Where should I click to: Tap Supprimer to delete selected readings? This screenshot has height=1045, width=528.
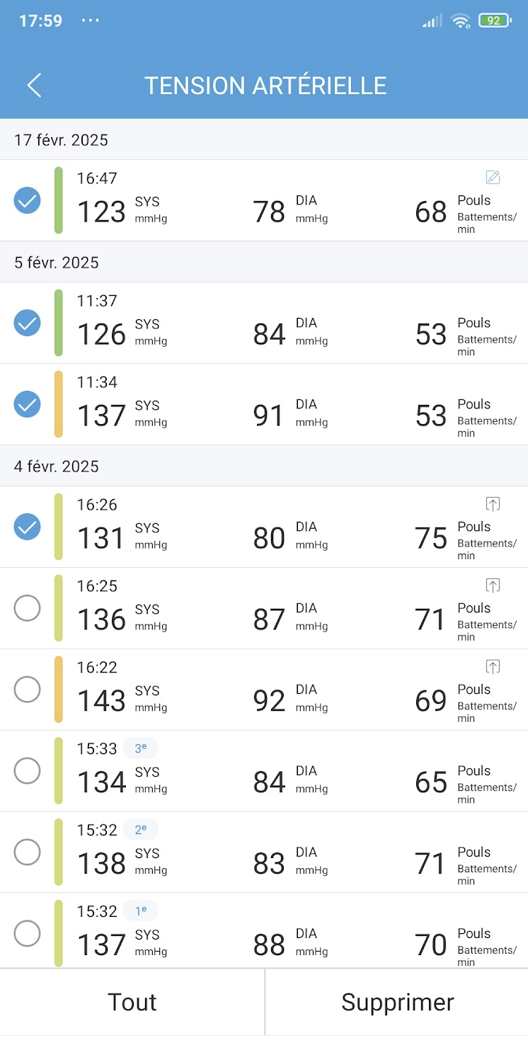coord(397,1003)
